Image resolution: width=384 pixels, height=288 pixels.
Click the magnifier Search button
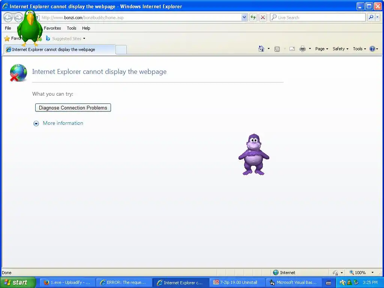tap(371, 17)
